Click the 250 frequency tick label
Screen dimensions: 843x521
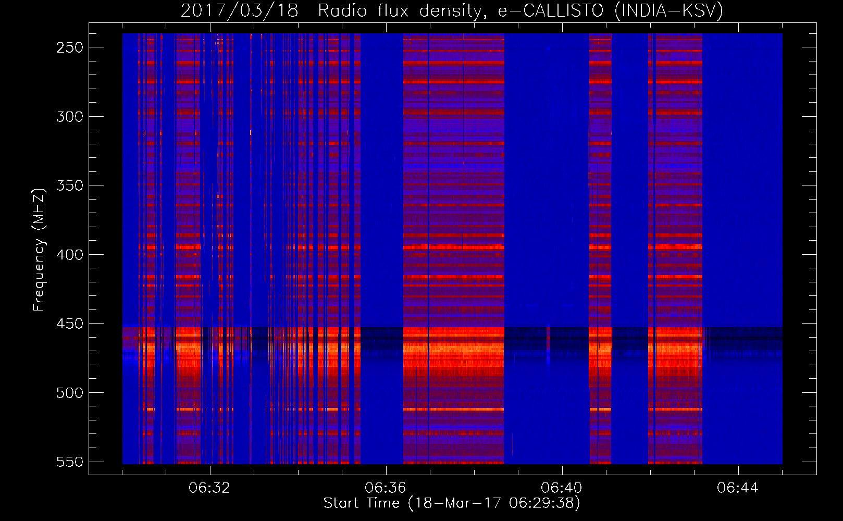70,47
